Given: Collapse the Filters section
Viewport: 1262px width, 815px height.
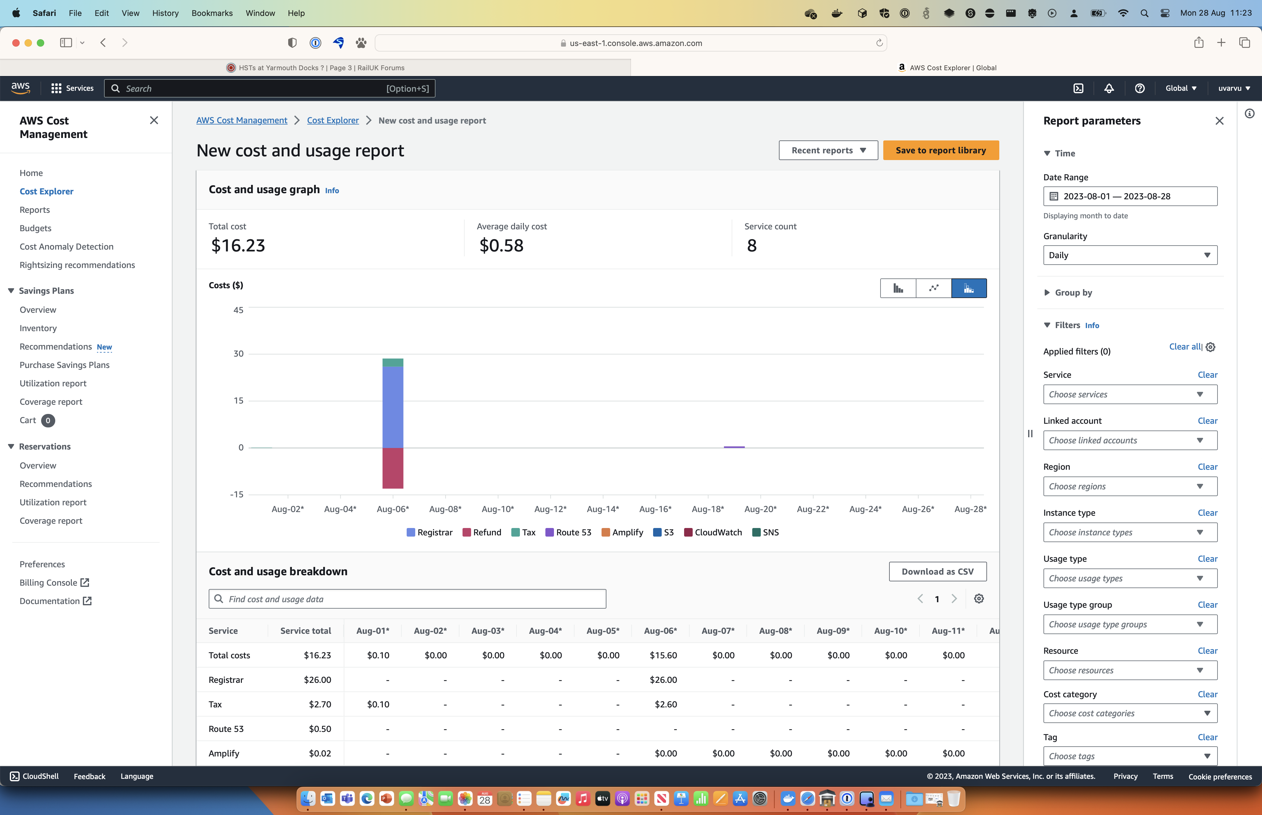Looking at the screenshot, I should pyautogui.click(x=1062, y=325).
